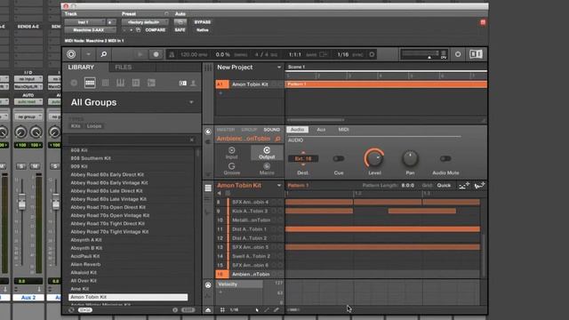Open the Grid Quick setting dropdown
The width and height of the screenshot is (569, 320).
[444, 186]
